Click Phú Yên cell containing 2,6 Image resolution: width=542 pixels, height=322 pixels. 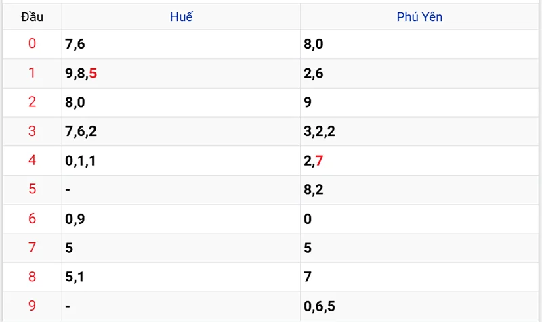tap(419, 73)
